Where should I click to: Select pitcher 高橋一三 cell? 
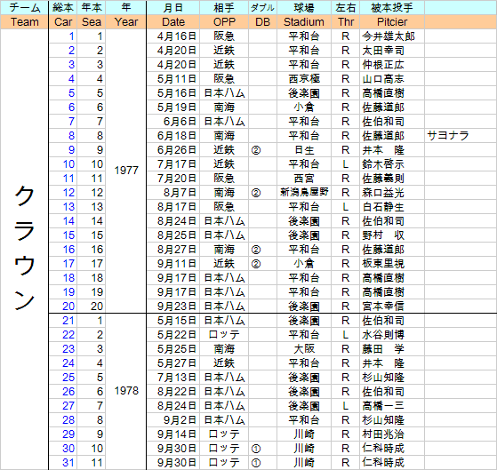click(x=392, y=406)
